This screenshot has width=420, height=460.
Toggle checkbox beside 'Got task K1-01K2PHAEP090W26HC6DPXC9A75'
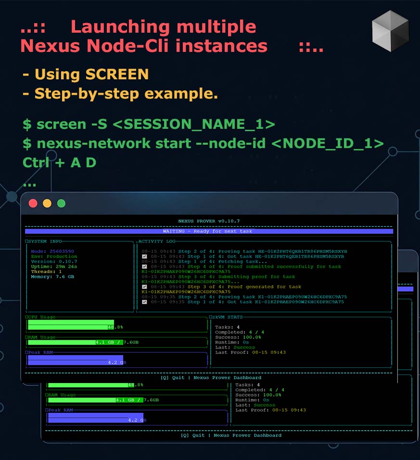[x=144, y=302]
